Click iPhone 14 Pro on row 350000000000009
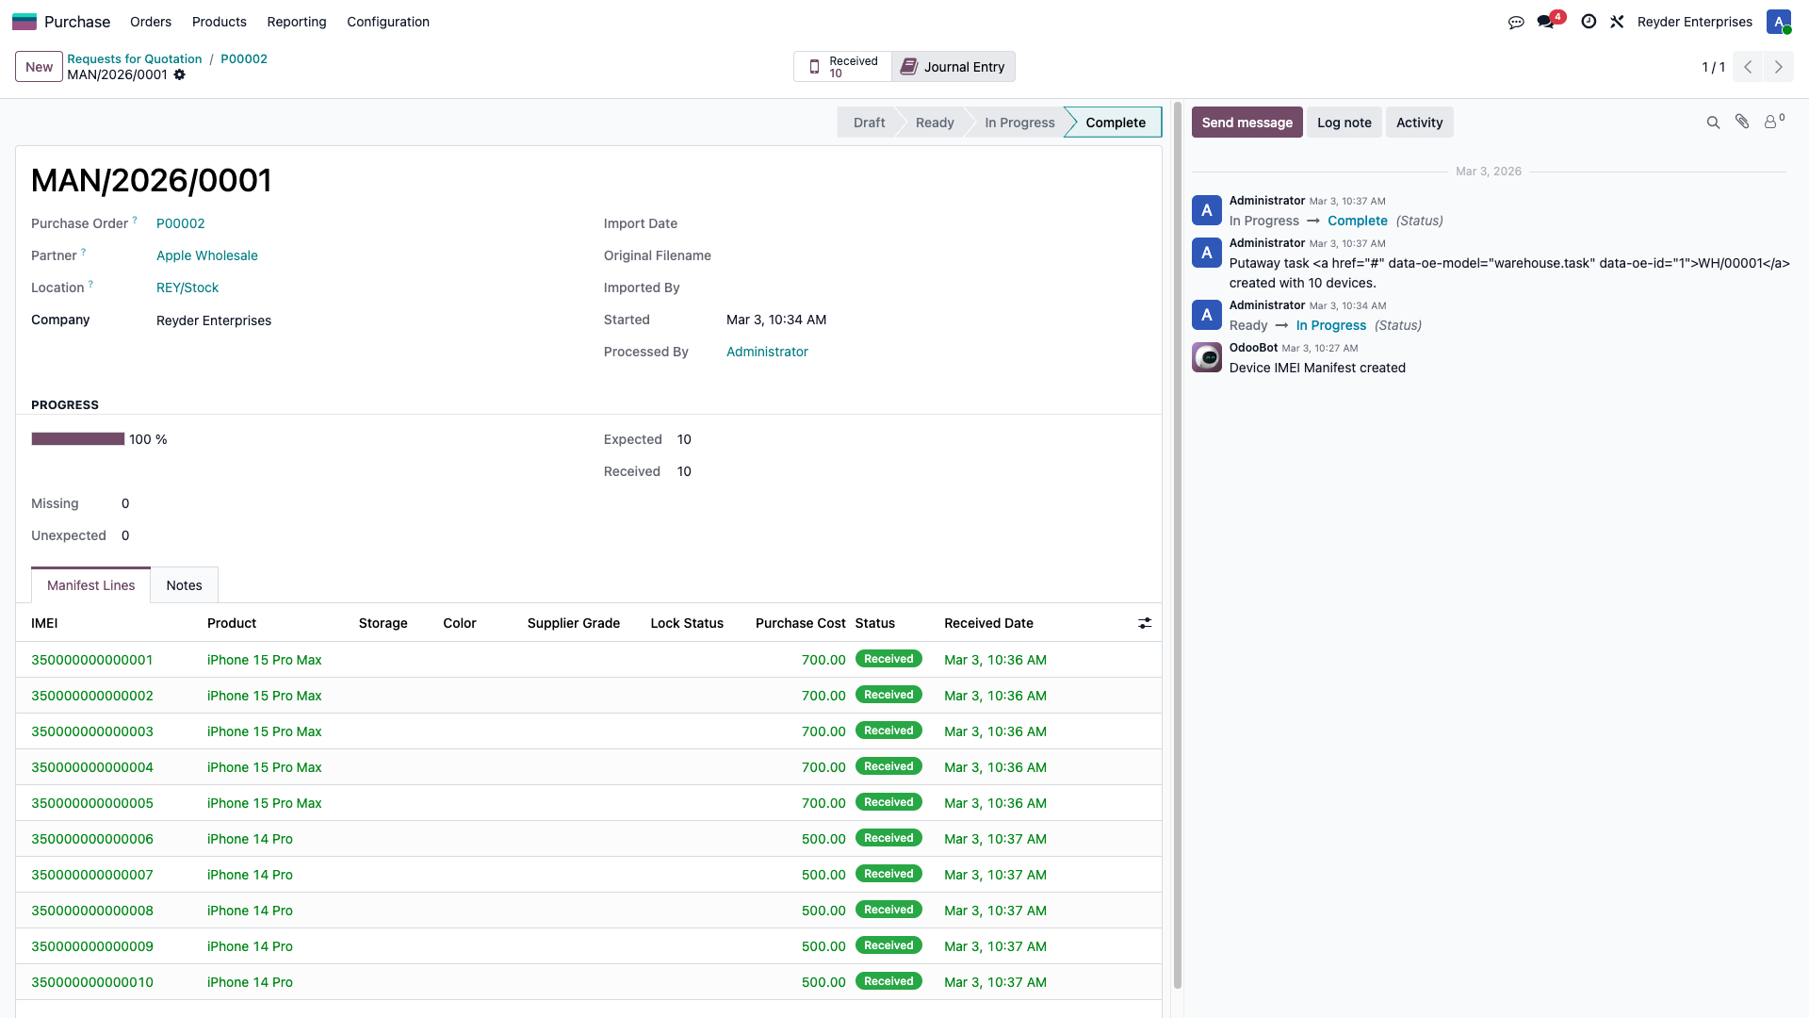 tap(250, 946)
